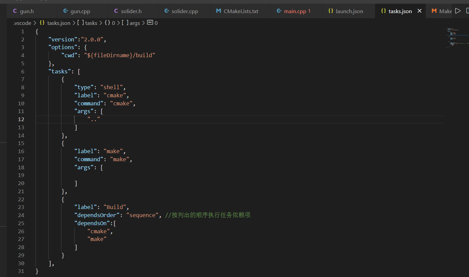The image size is (469, 277).
Task: Expand the args breadcrumb segment
Action: pyautogui.click(x=131, y=23)
